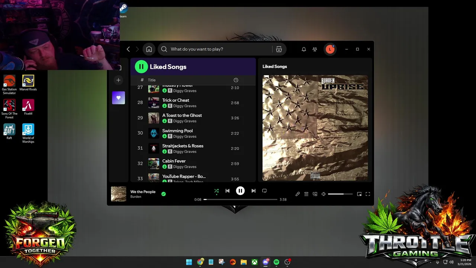Open FiveM desktop icon

pos(28,107)
